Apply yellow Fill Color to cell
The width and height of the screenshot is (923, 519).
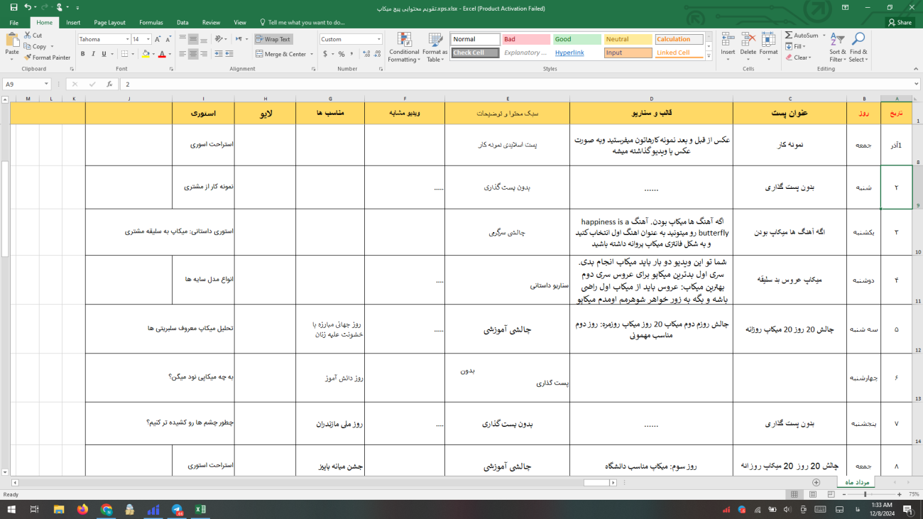[146, 54]
